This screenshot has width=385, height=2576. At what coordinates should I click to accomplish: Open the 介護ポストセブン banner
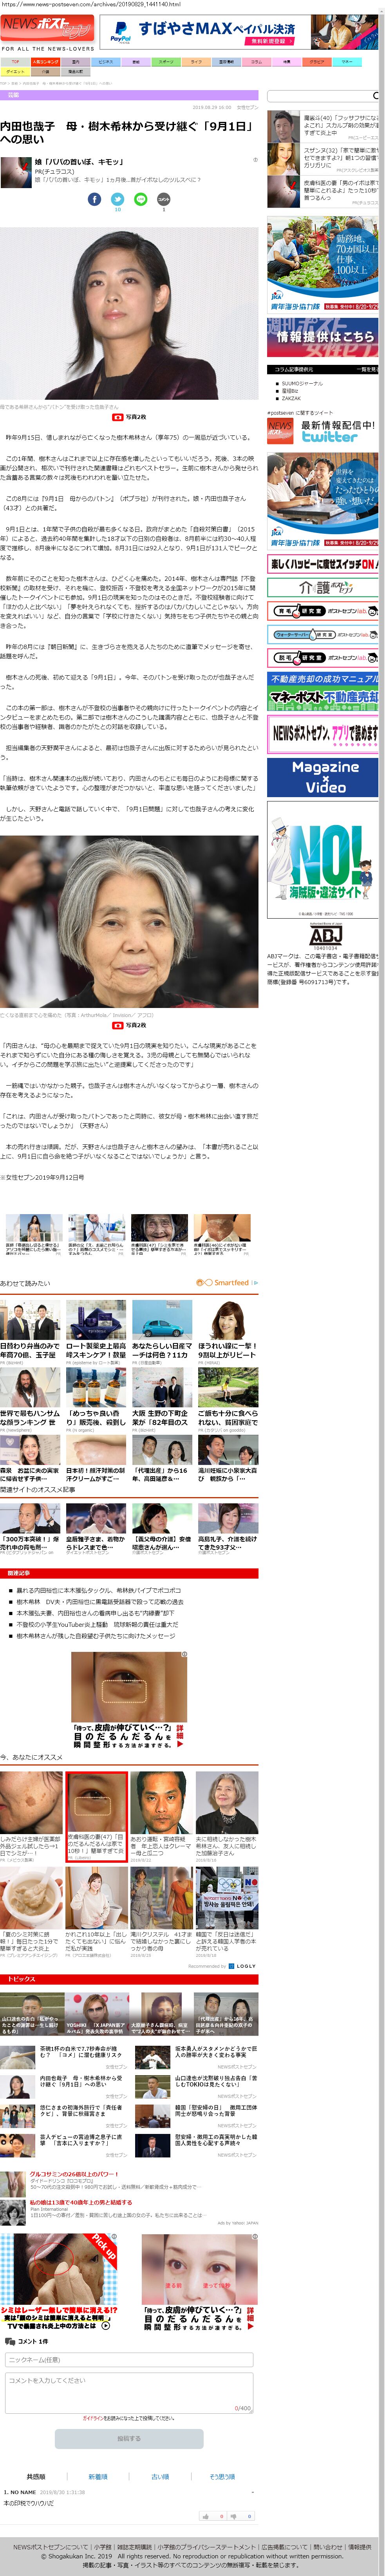click(323, 587)
